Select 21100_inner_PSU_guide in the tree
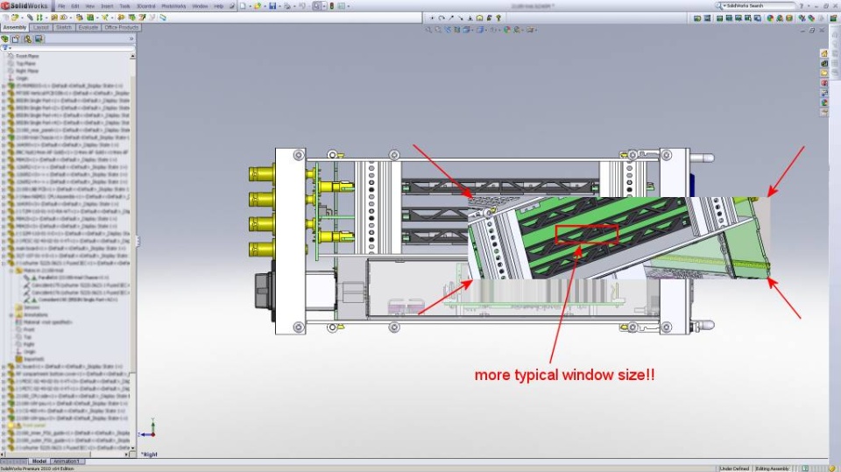The height and width of the screenshot is (472, 841). pyautogui.click(x=68, y=433)
